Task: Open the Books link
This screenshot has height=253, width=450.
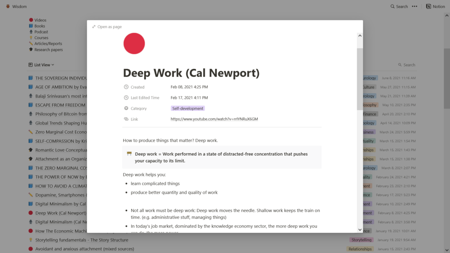Action: pos(39,26)
